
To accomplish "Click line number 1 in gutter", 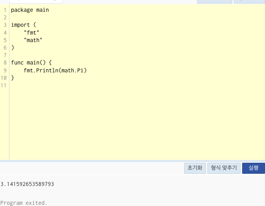I will coord(5,10).
